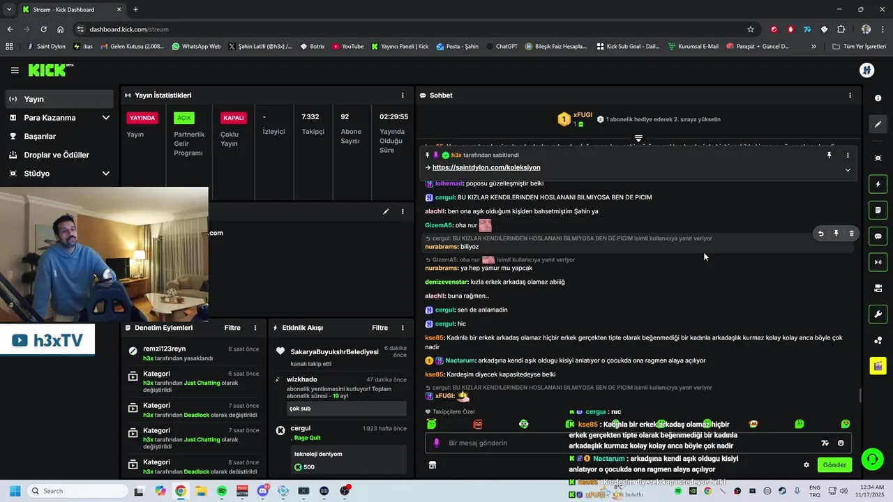Open Denetim Eylemleri panel options menu
893x502 pixels.
point(255,328)
